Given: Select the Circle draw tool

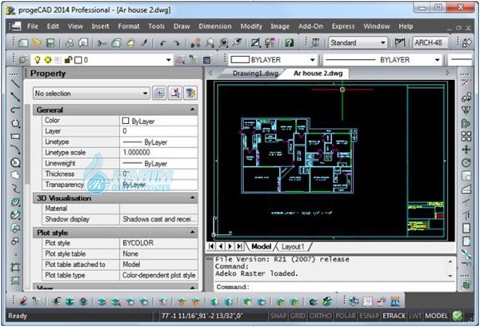Looking at the screenshot, I should tap(15, 163).
